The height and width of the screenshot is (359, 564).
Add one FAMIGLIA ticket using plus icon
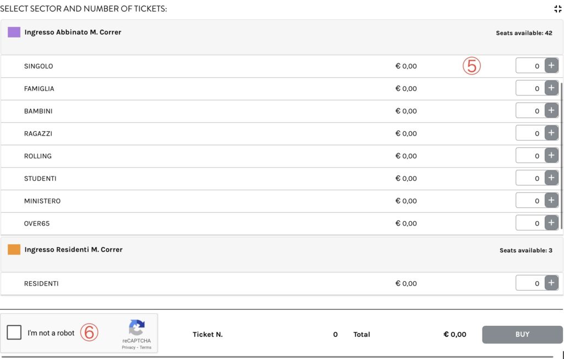pyautogui.click(x=551, y=88)
